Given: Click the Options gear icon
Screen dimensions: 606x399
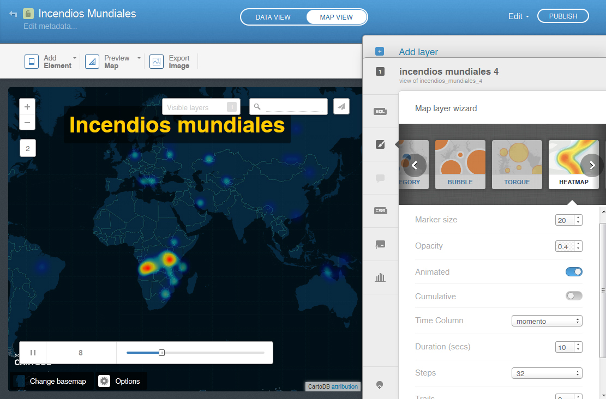Looking at the screenshot, I should (104, 381).
